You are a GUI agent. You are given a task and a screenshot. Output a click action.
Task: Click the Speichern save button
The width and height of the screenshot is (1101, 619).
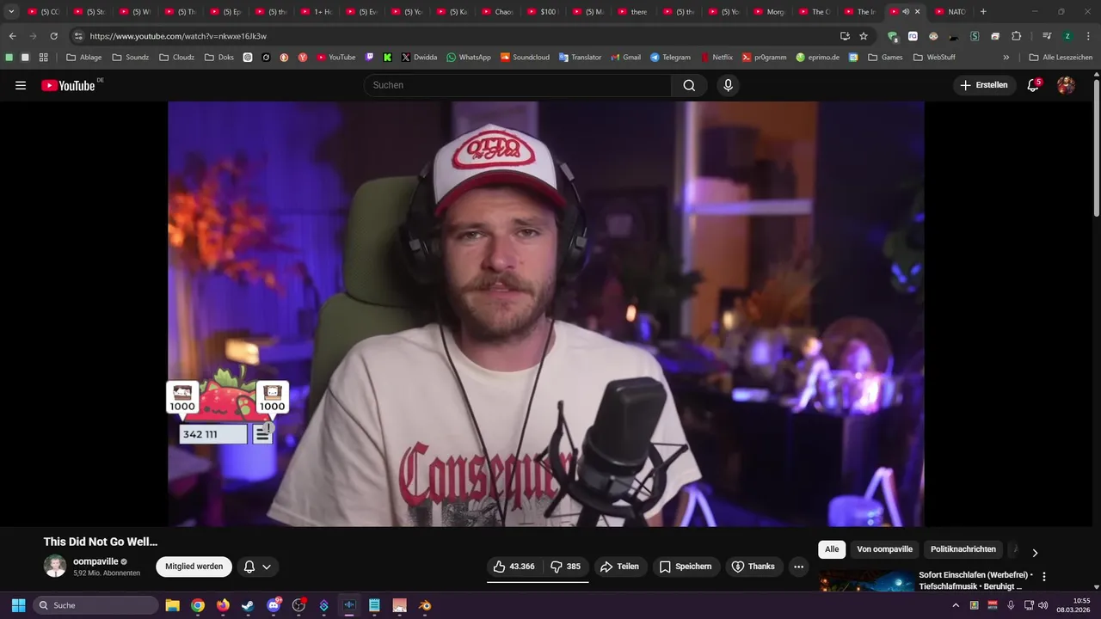[686, 567]
